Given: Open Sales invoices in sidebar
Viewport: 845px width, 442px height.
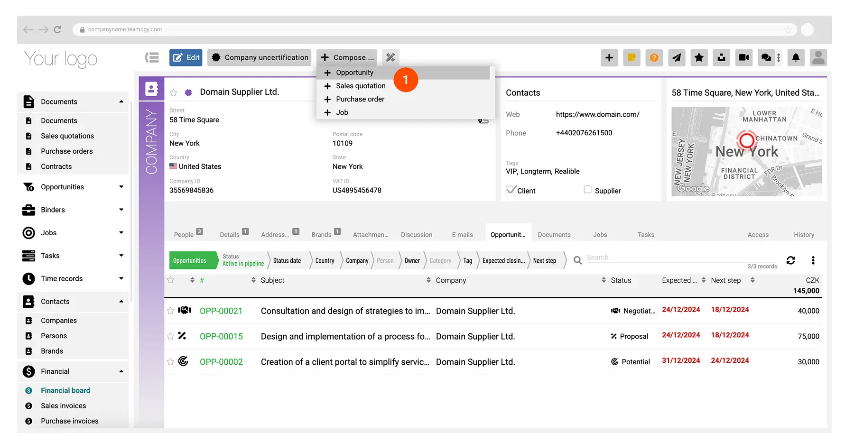Looking at the screenshot, I should (64, 406).
